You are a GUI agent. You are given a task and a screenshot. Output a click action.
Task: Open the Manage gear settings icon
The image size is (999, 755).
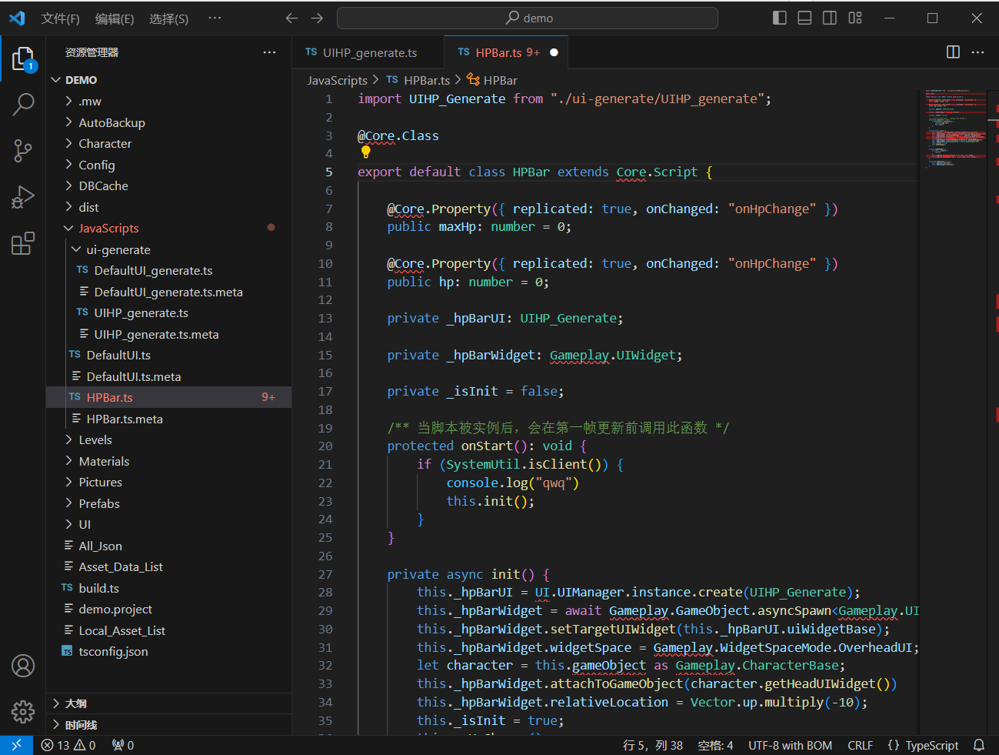[x=23, y=712]
